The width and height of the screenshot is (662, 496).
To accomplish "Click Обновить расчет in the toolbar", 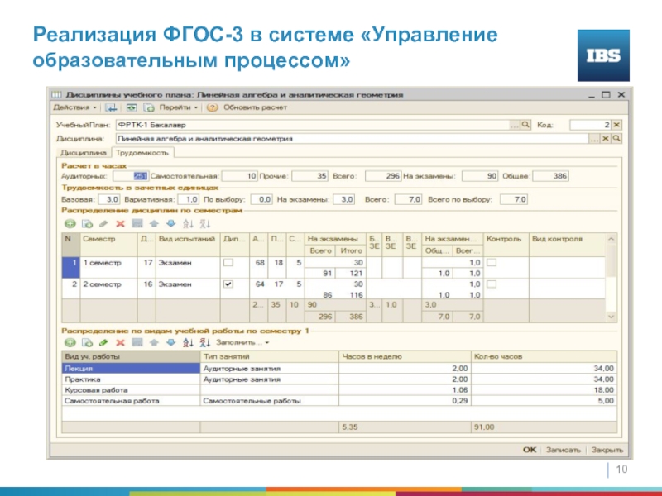I will (x=255, y=107).
